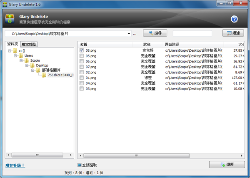Screen dimensions: 250x178
Task: Check the 04.png checkbox
Action: [82, 83]
